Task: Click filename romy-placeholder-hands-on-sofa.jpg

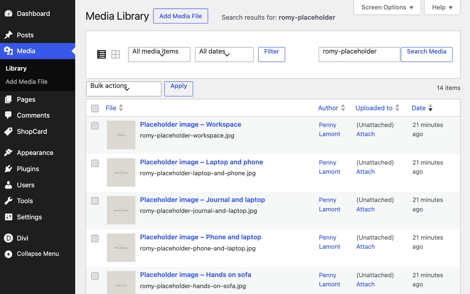Action: tap(193, 286)
